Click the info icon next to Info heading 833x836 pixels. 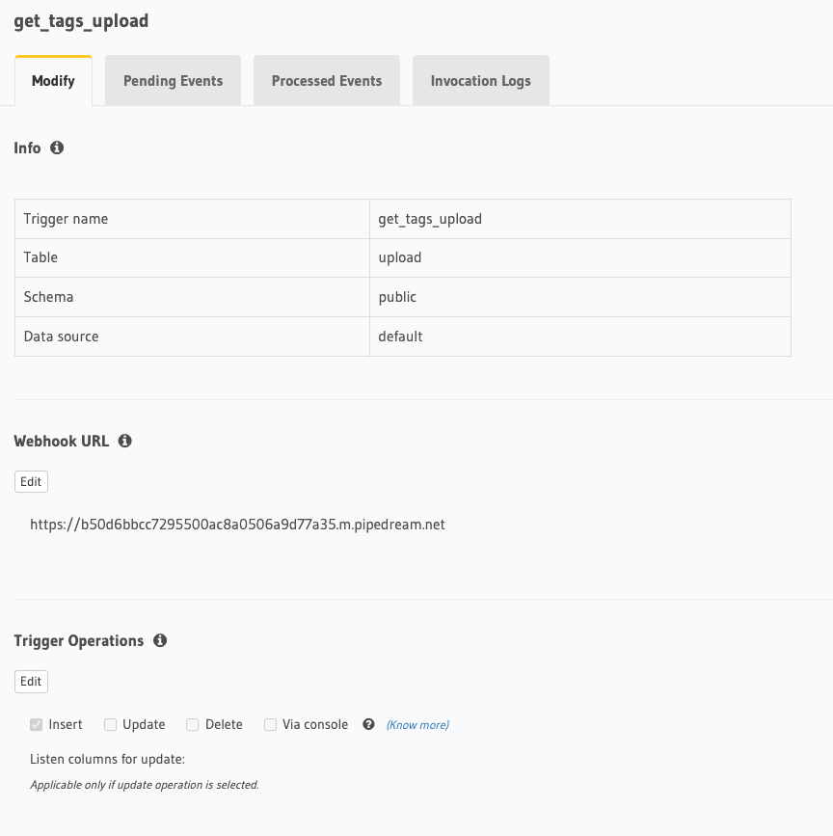(x=57, y=148)
